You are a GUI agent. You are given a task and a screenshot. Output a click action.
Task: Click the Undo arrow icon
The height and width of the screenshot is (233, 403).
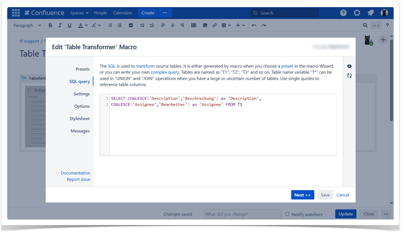click(254, 25)
